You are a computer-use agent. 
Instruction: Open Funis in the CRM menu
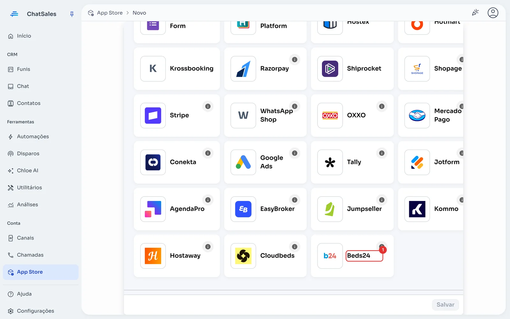[x=40, y=69]
